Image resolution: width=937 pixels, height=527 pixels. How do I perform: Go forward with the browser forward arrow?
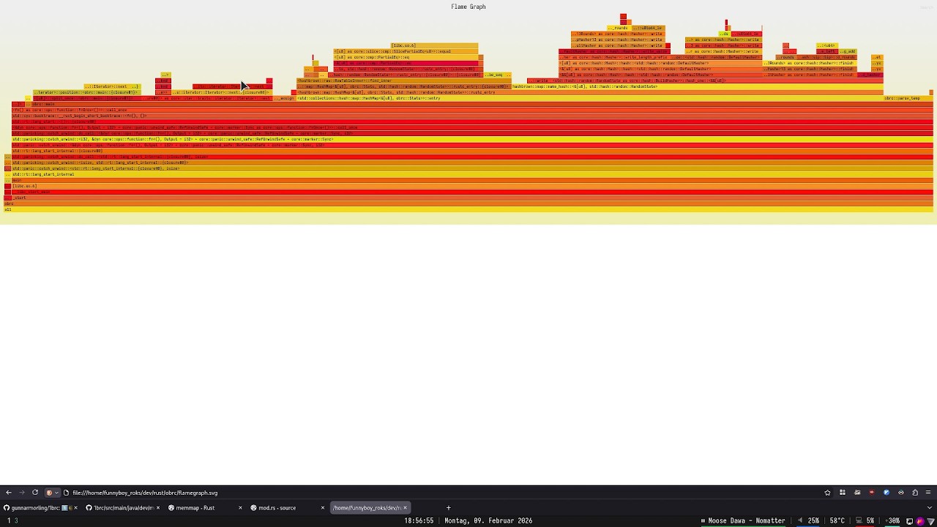click(21, 493)
